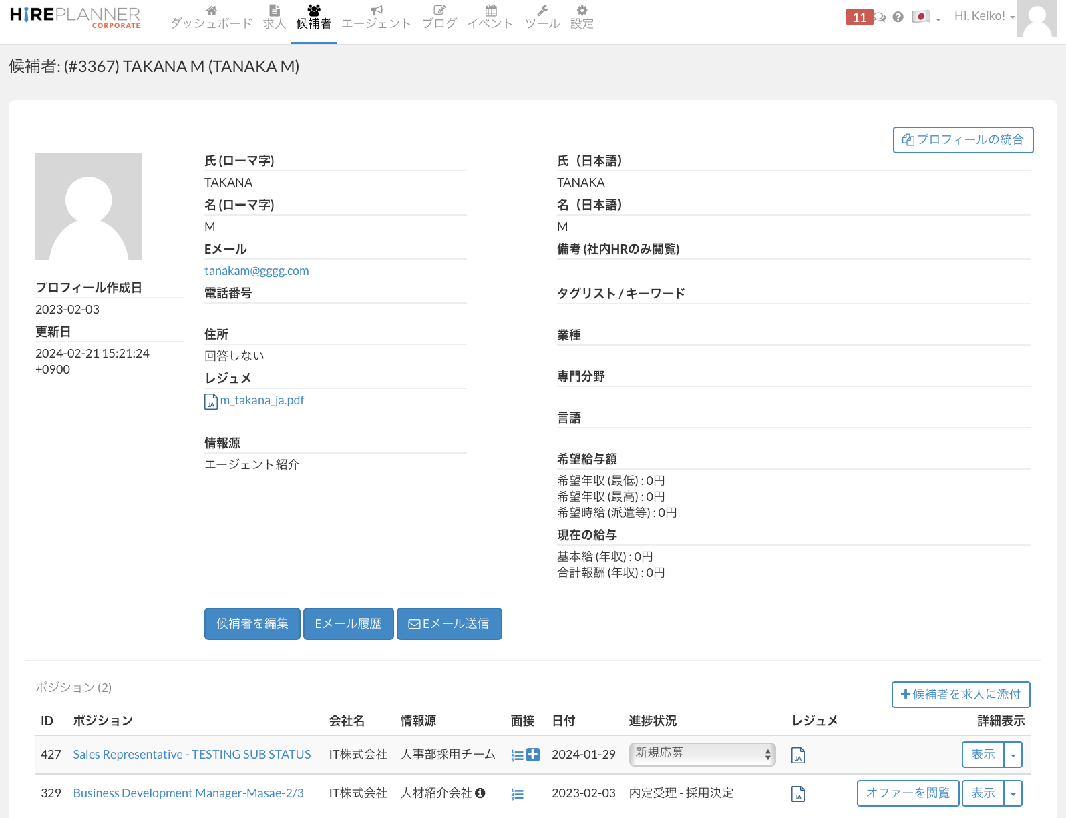Expand the 表示 dropdown arrow in row 329

point(1013,793)
